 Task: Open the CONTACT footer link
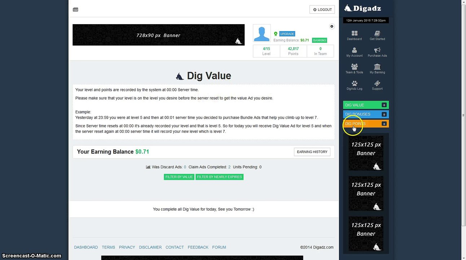pos(175,247)
